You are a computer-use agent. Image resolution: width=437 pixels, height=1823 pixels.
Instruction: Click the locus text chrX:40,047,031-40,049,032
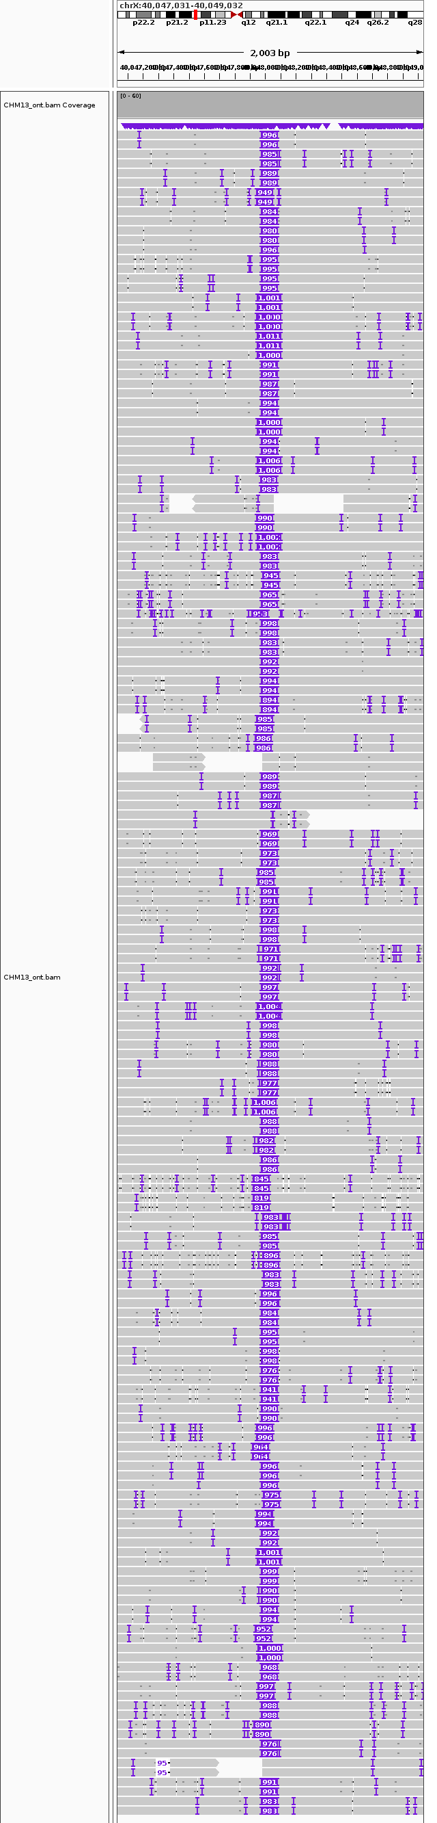(181, 5)
